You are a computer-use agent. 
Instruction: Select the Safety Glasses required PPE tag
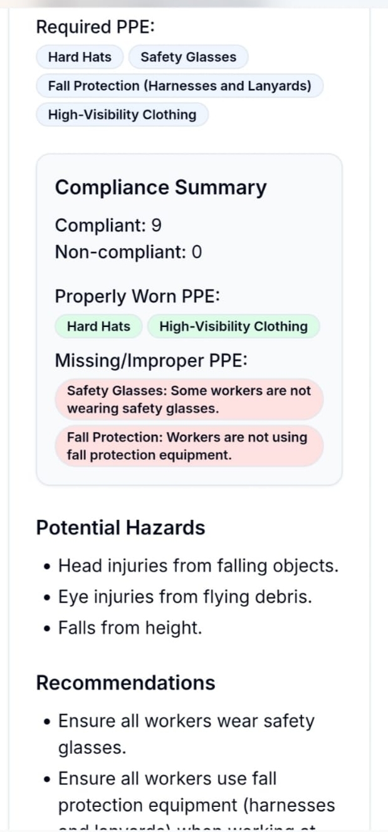188,57
